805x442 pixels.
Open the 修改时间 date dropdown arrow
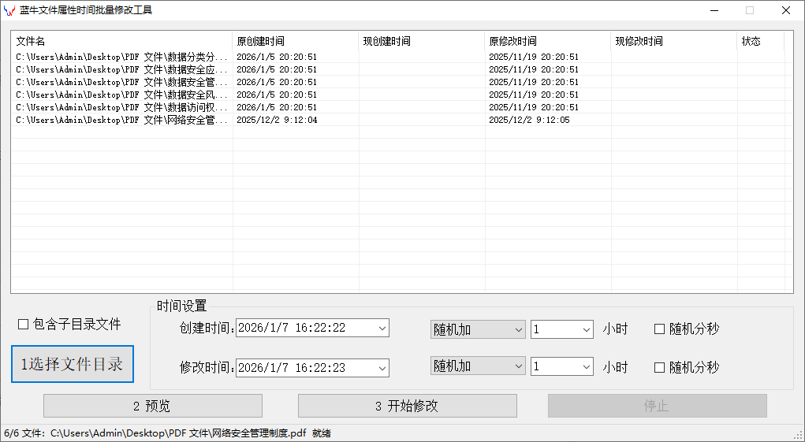(x=382, y=368)
